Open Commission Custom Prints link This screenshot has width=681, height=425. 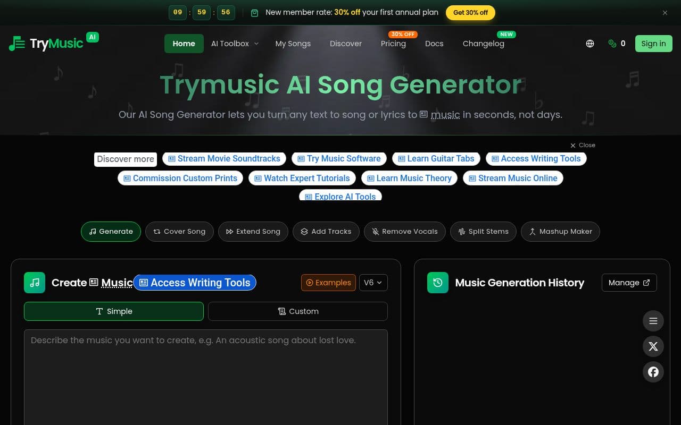(180, 178)
